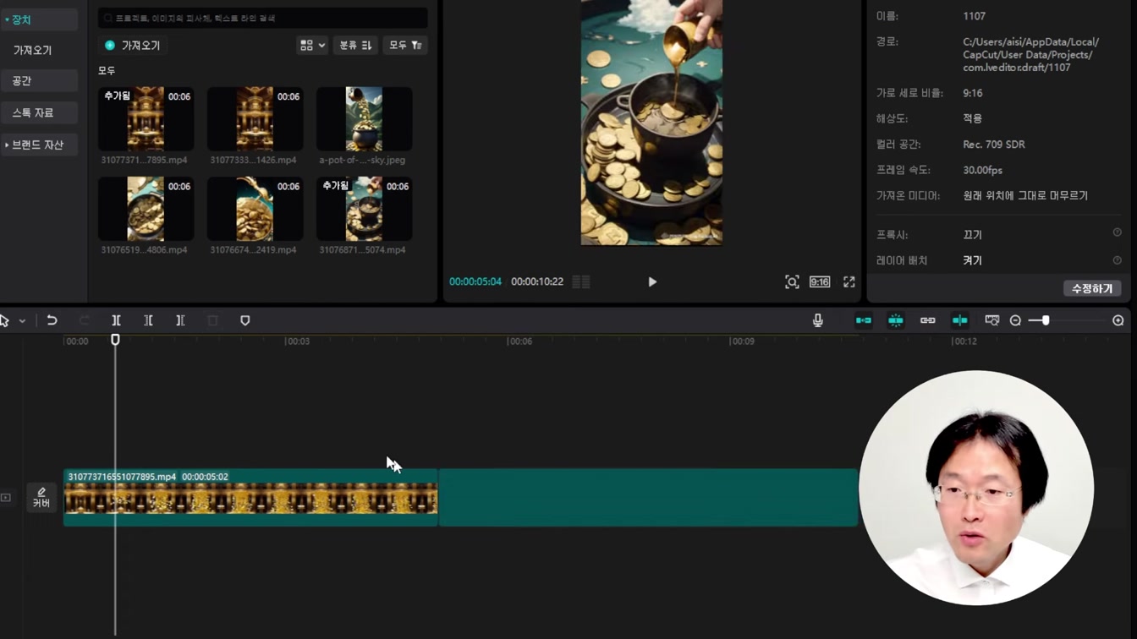Open the 분류 sort menu
Image resolution: width=1137 pixels, height=639 pixels.
[x=355, y=45]
